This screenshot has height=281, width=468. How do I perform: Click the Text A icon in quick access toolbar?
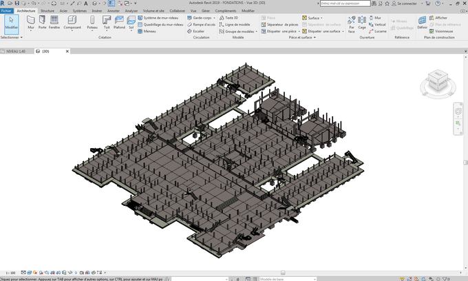pos(86,3)
